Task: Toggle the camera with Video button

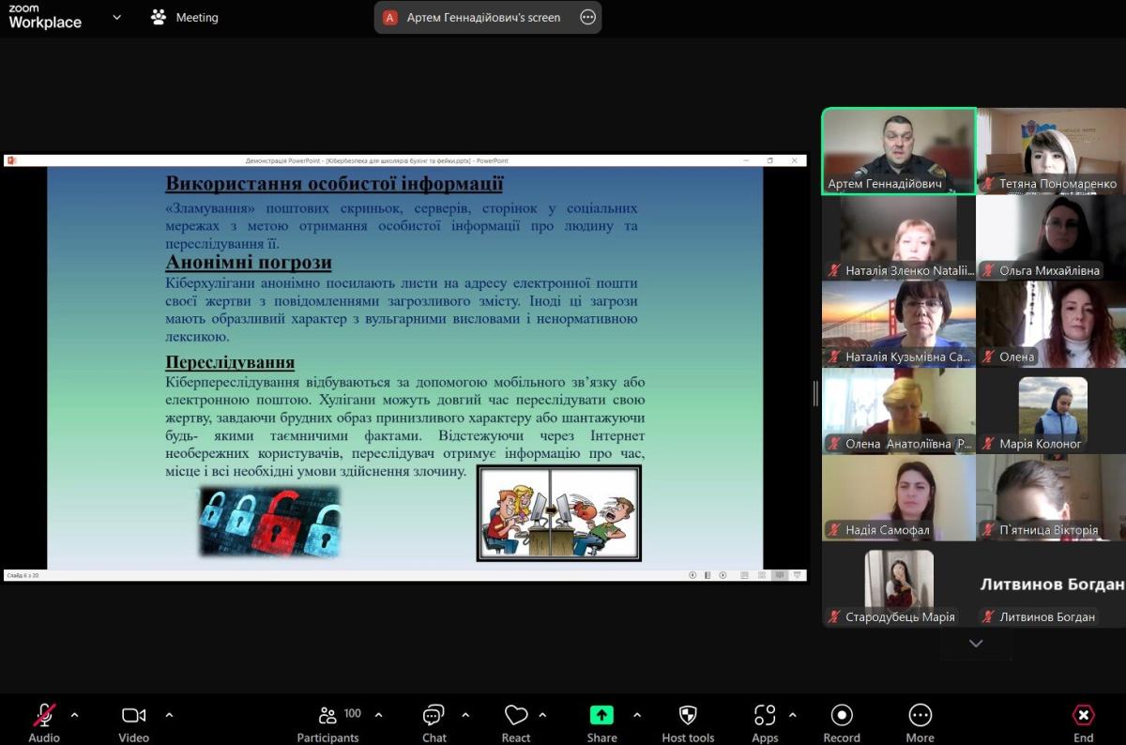Action: (133, 721)
